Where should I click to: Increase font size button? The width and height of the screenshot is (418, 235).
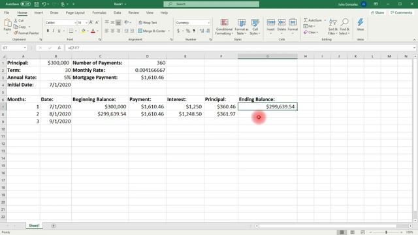click(x=91, y=23)
